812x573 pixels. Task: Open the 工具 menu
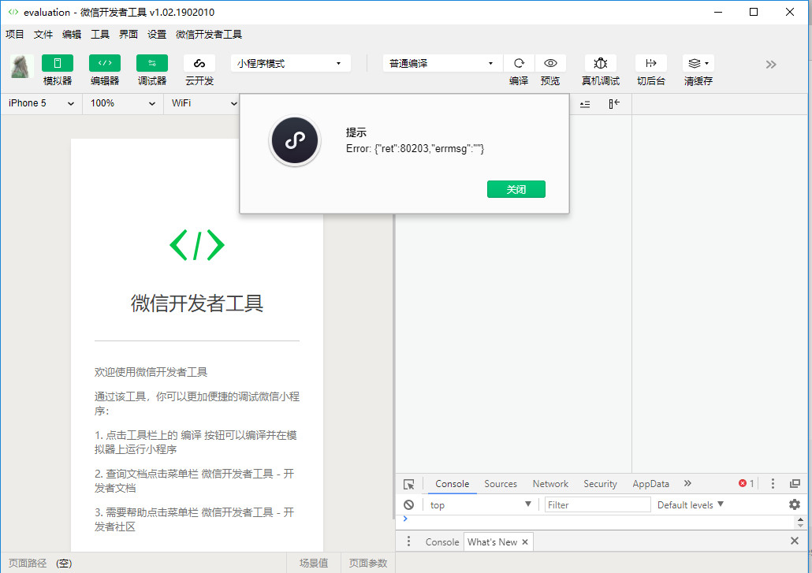point(100,35)
